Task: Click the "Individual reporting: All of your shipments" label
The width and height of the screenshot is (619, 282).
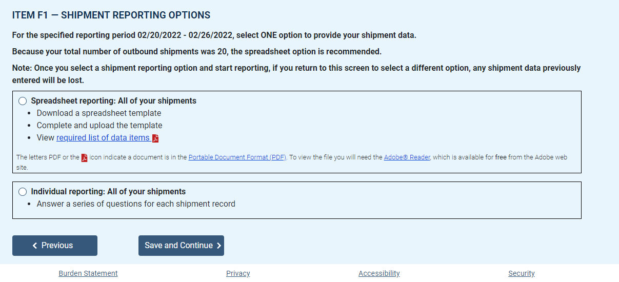Action: pyautogui.click(x=108, y=192)
